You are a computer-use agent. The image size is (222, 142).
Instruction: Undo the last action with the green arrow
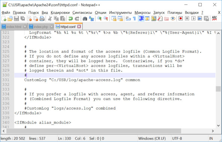coord(70,18)
